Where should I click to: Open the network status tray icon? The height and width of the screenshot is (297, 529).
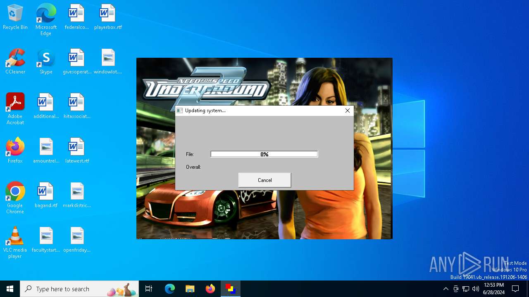click(x=466, y=289)
